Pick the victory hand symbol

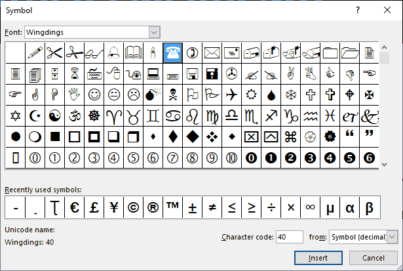coord(291,74)
